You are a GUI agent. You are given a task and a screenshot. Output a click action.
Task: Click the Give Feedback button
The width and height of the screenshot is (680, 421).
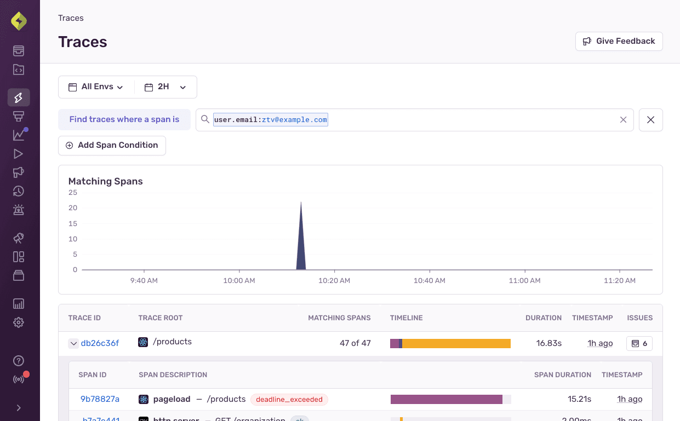619,41
